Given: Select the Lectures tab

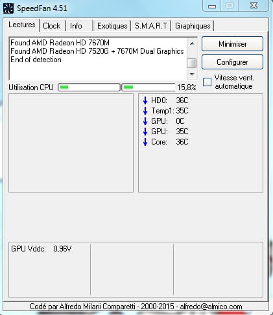Looking at the screenshot, I should [x=21, y=25].
